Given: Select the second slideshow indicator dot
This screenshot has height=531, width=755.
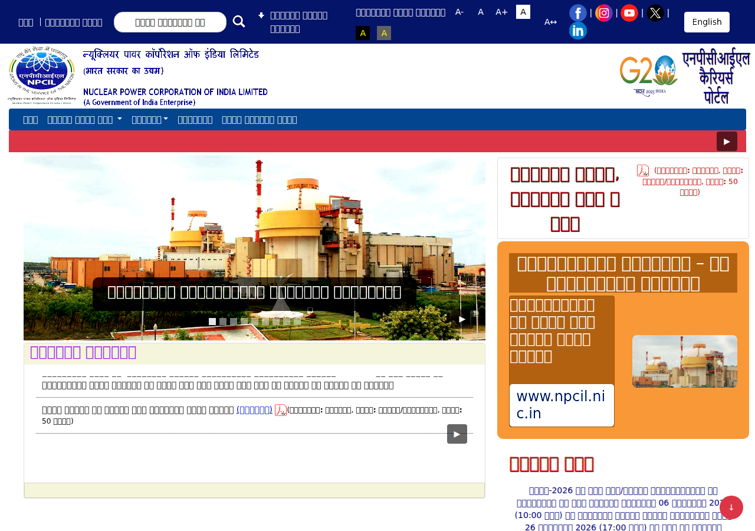Looking at the screenshot, I should point(223,322).
